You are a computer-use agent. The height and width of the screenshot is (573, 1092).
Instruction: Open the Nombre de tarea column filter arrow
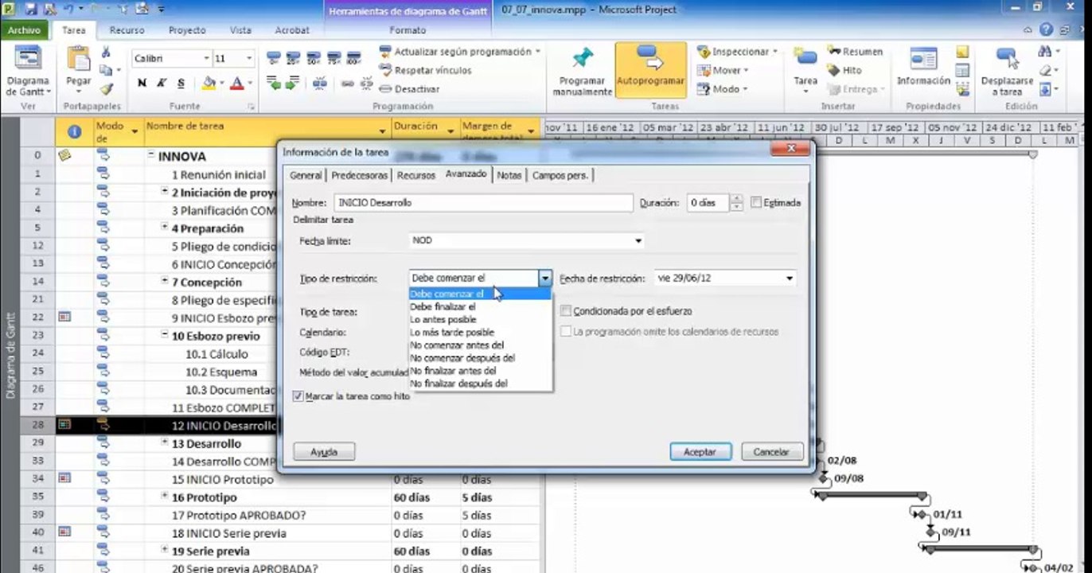[383, 130]
